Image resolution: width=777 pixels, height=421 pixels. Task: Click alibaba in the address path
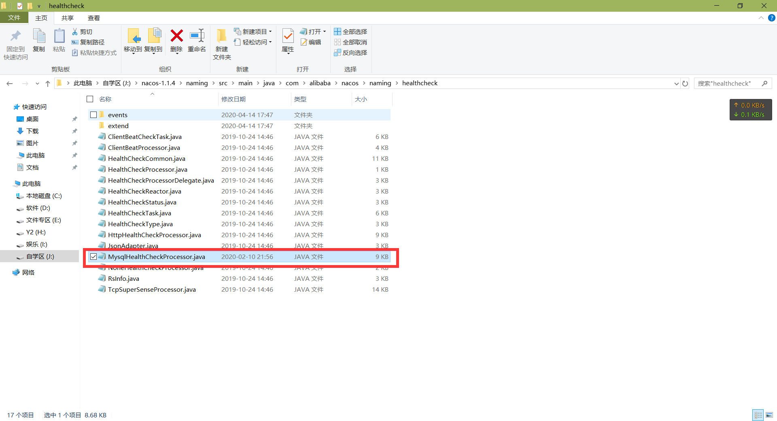320,83
